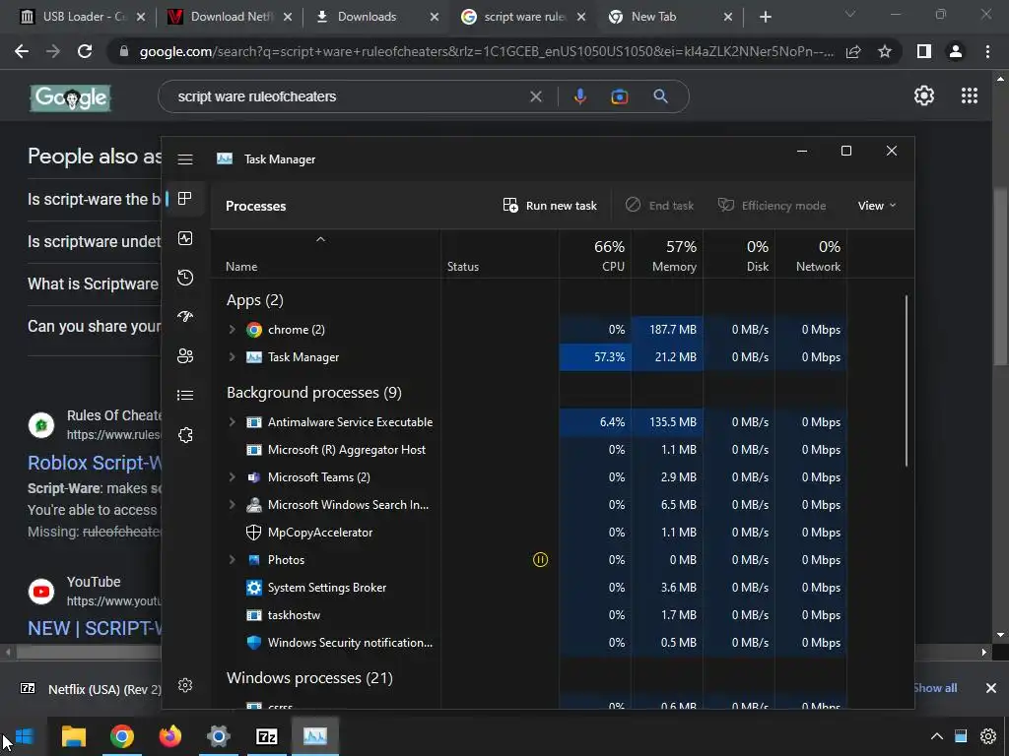Clear the Google search box with X
The image size is (1009, 756).
(x=535, y=97)
